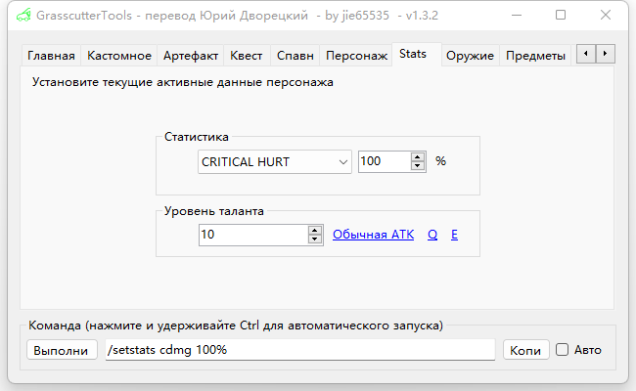Click the /setstats command text field
This screenshot has height=391, width=636.
(x=299, y=350)
